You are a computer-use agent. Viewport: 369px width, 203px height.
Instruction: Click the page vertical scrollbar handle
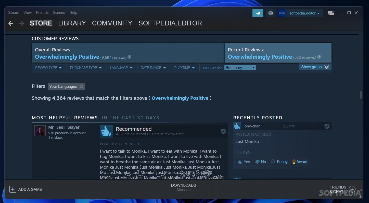click(x=361, y=95)
